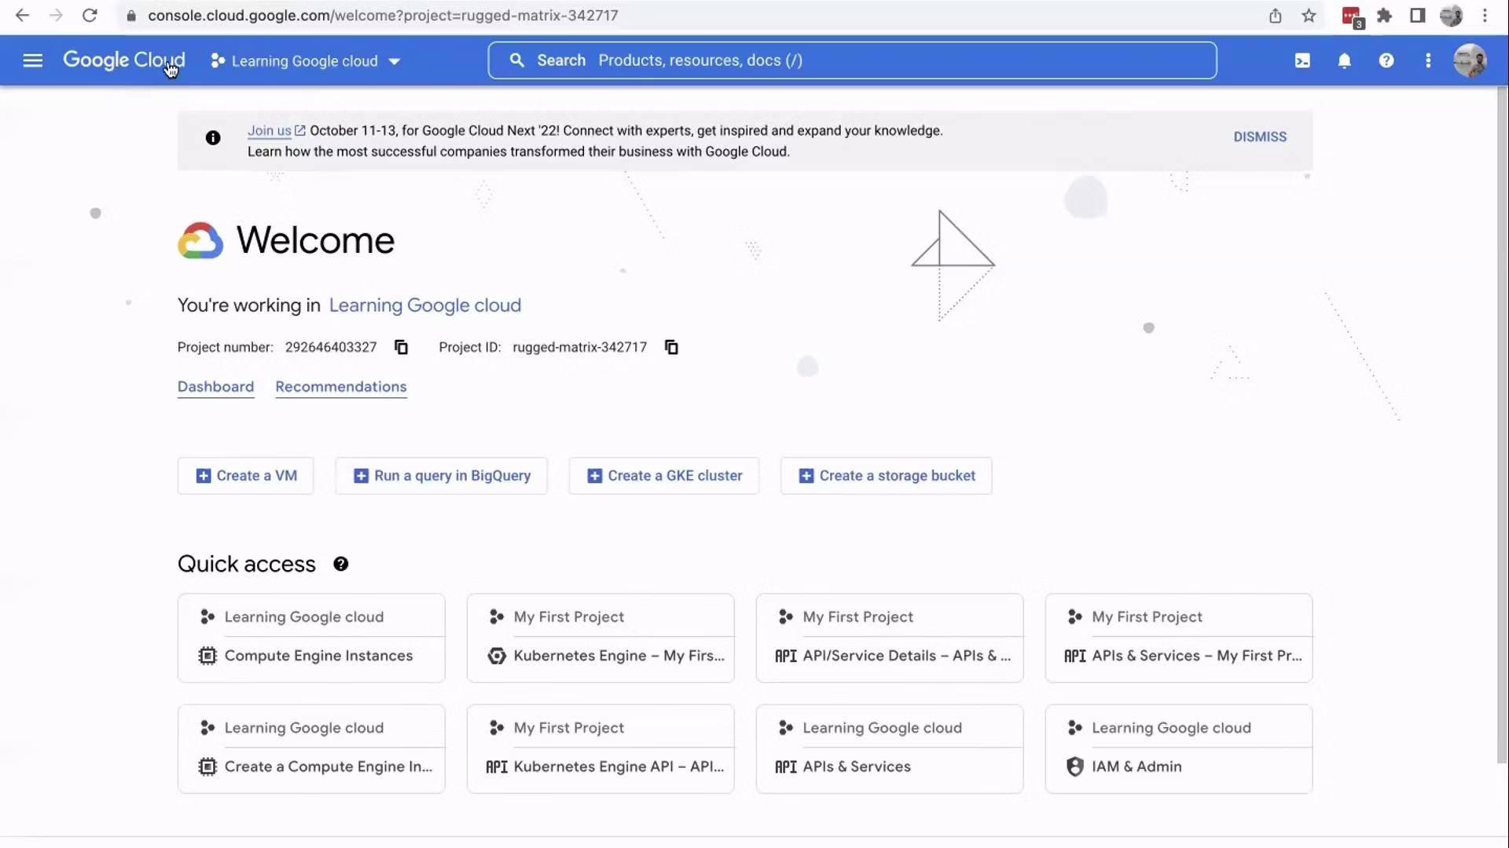Bookmark the page with the star icon

click(1309, 15)
